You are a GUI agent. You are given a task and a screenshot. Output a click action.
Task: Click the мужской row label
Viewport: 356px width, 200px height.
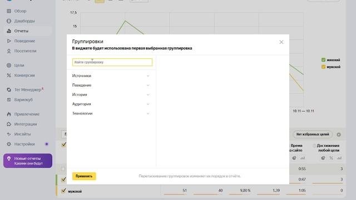pos(75,191)
